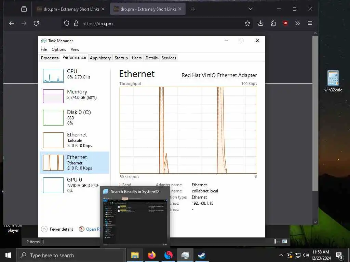Open Firefox tab view button
This screenshot has height=262, width=350.
pyautogui.click(x=24, y=9)
